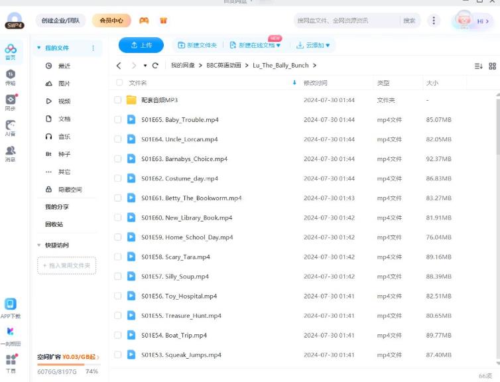Click the 拖入常用文件夹 drop box
500x382 pixels.
point(67,265)
